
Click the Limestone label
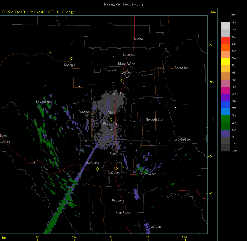click(x=44, y=102)
